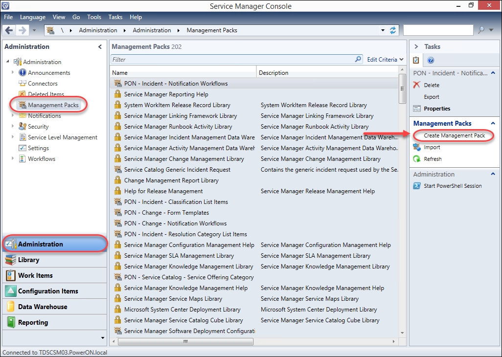
Task: Open the Go menu
Action: pyautogui.click(x=76, y=17)
